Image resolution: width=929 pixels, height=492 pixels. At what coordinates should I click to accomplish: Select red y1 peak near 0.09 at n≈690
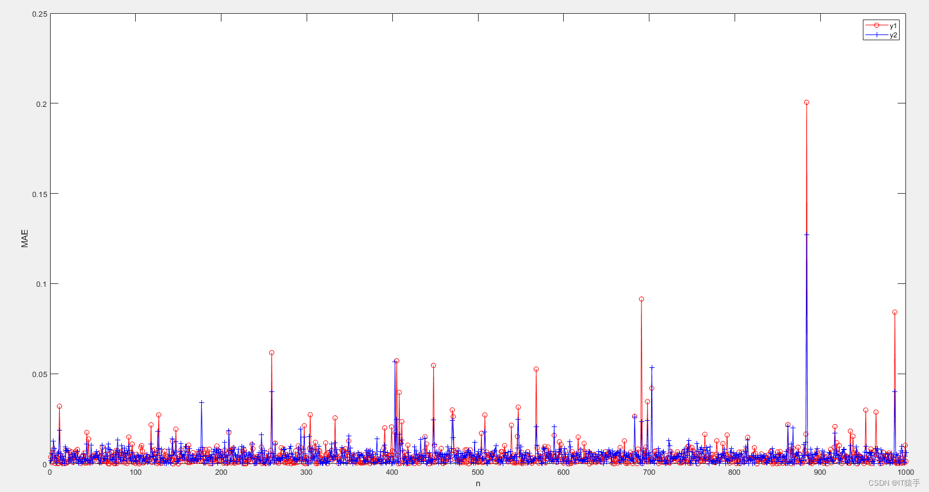tap(641, 299)
